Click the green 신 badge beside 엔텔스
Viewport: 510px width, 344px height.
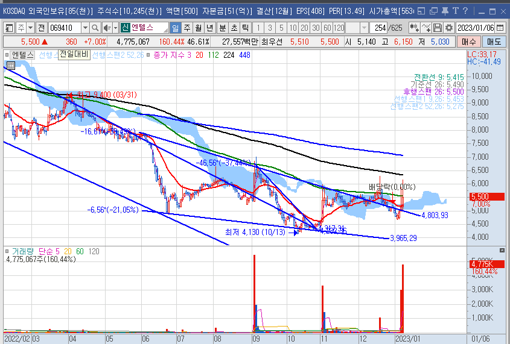[x=126, y=28]
